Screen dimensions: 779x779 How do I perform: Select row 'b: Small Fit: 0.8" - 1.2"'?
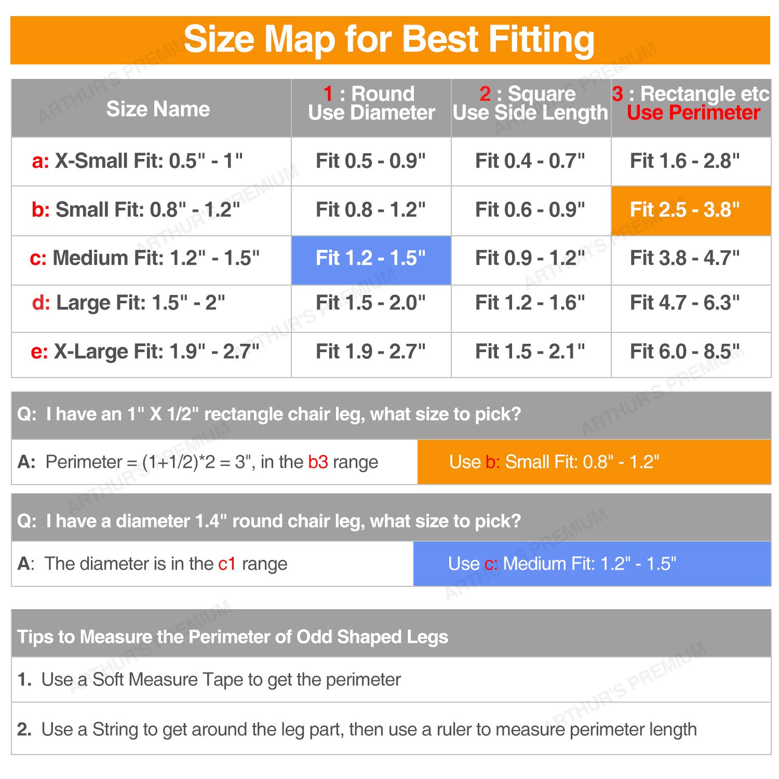click(x=391, y=210)
